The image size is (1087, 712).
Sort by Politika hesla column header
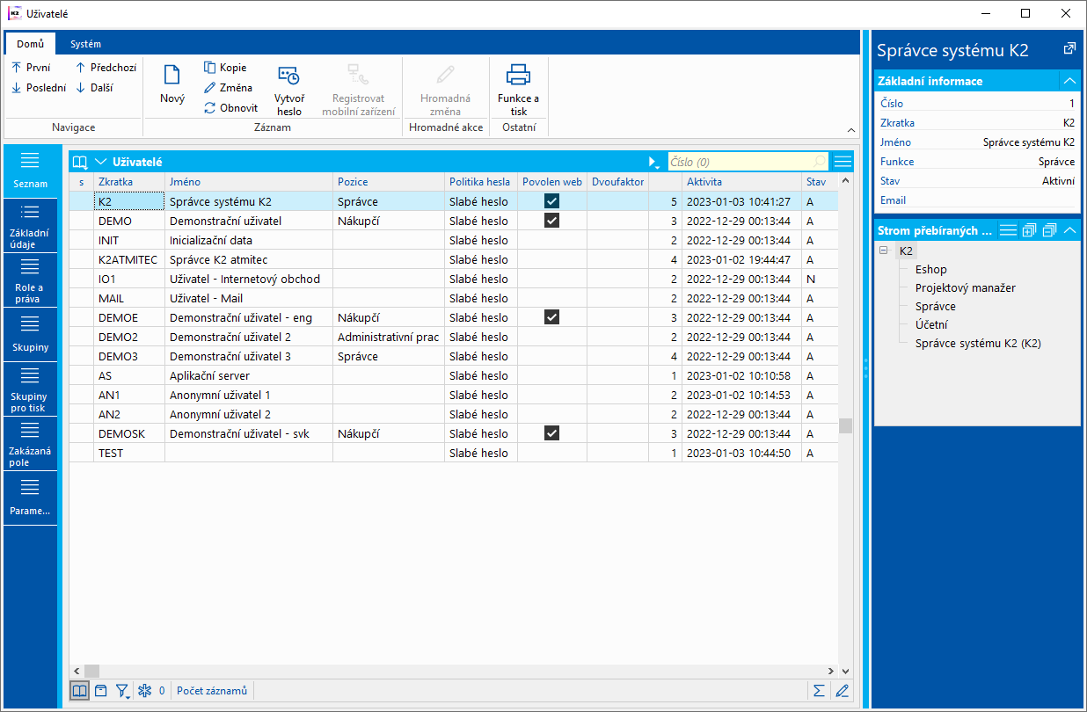pyautogui.click(x=481, y=182)
